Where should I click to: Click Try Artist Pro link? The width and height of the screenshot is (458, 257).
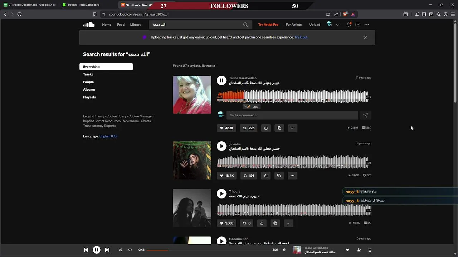tap(268, 25)
